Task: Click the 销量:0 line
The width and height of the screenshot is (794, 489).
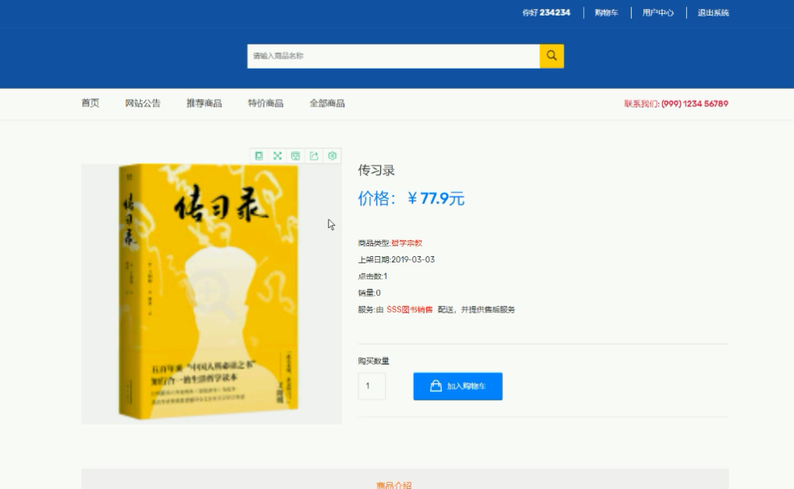Action: coord(369,293)
